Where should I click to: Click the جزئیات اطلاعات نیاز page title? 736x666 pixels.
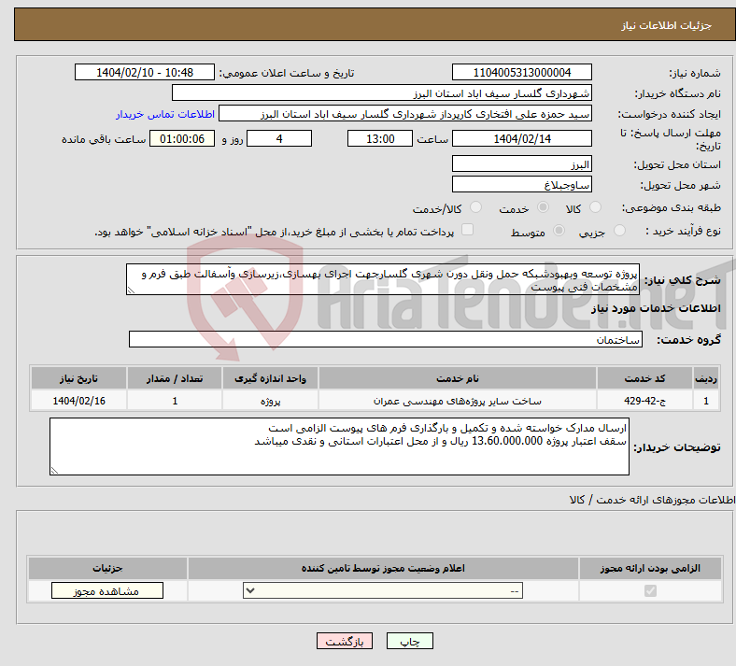coord(667,25)
